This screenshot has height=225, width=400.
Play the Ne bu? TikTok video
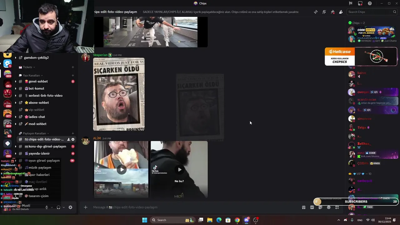point(179,170)
